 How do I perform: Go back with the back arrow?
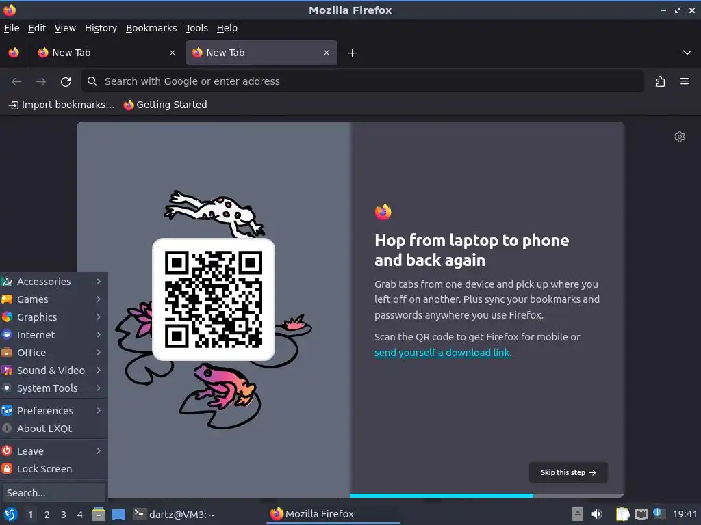[16, 82]
